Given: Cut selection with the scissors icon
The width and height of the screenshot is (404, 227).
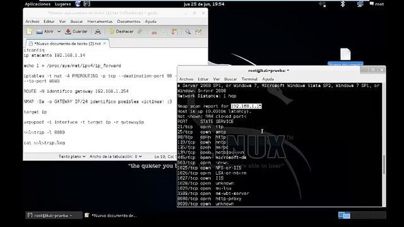Looking at the screenshot, I should click(154, 32).
